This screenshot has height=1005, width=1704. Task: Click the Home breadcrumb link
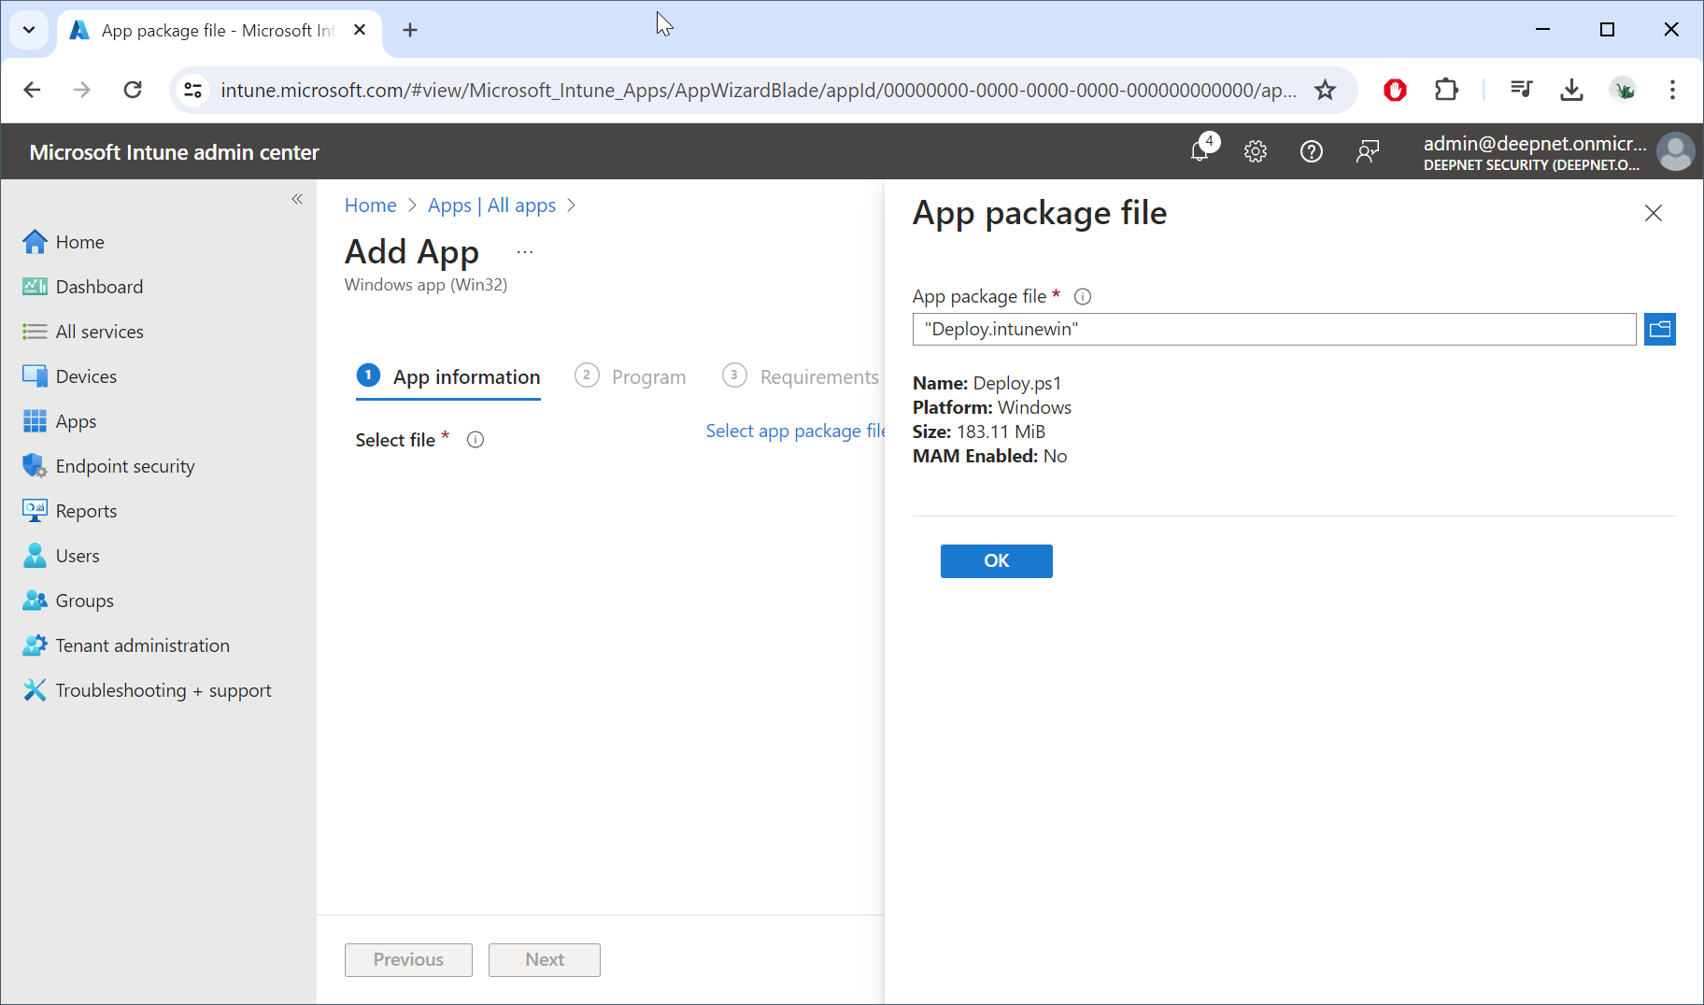(x=370, y=205)
